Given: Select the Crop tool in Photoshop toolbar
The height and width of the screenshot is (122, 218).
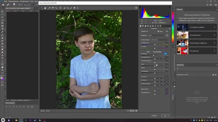Looking at the screenshot, I should pyautogui.click(x=2, y=23).
